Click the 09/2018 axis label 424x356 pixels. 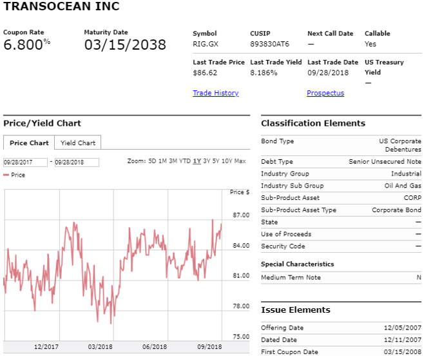tap(209, 347)
